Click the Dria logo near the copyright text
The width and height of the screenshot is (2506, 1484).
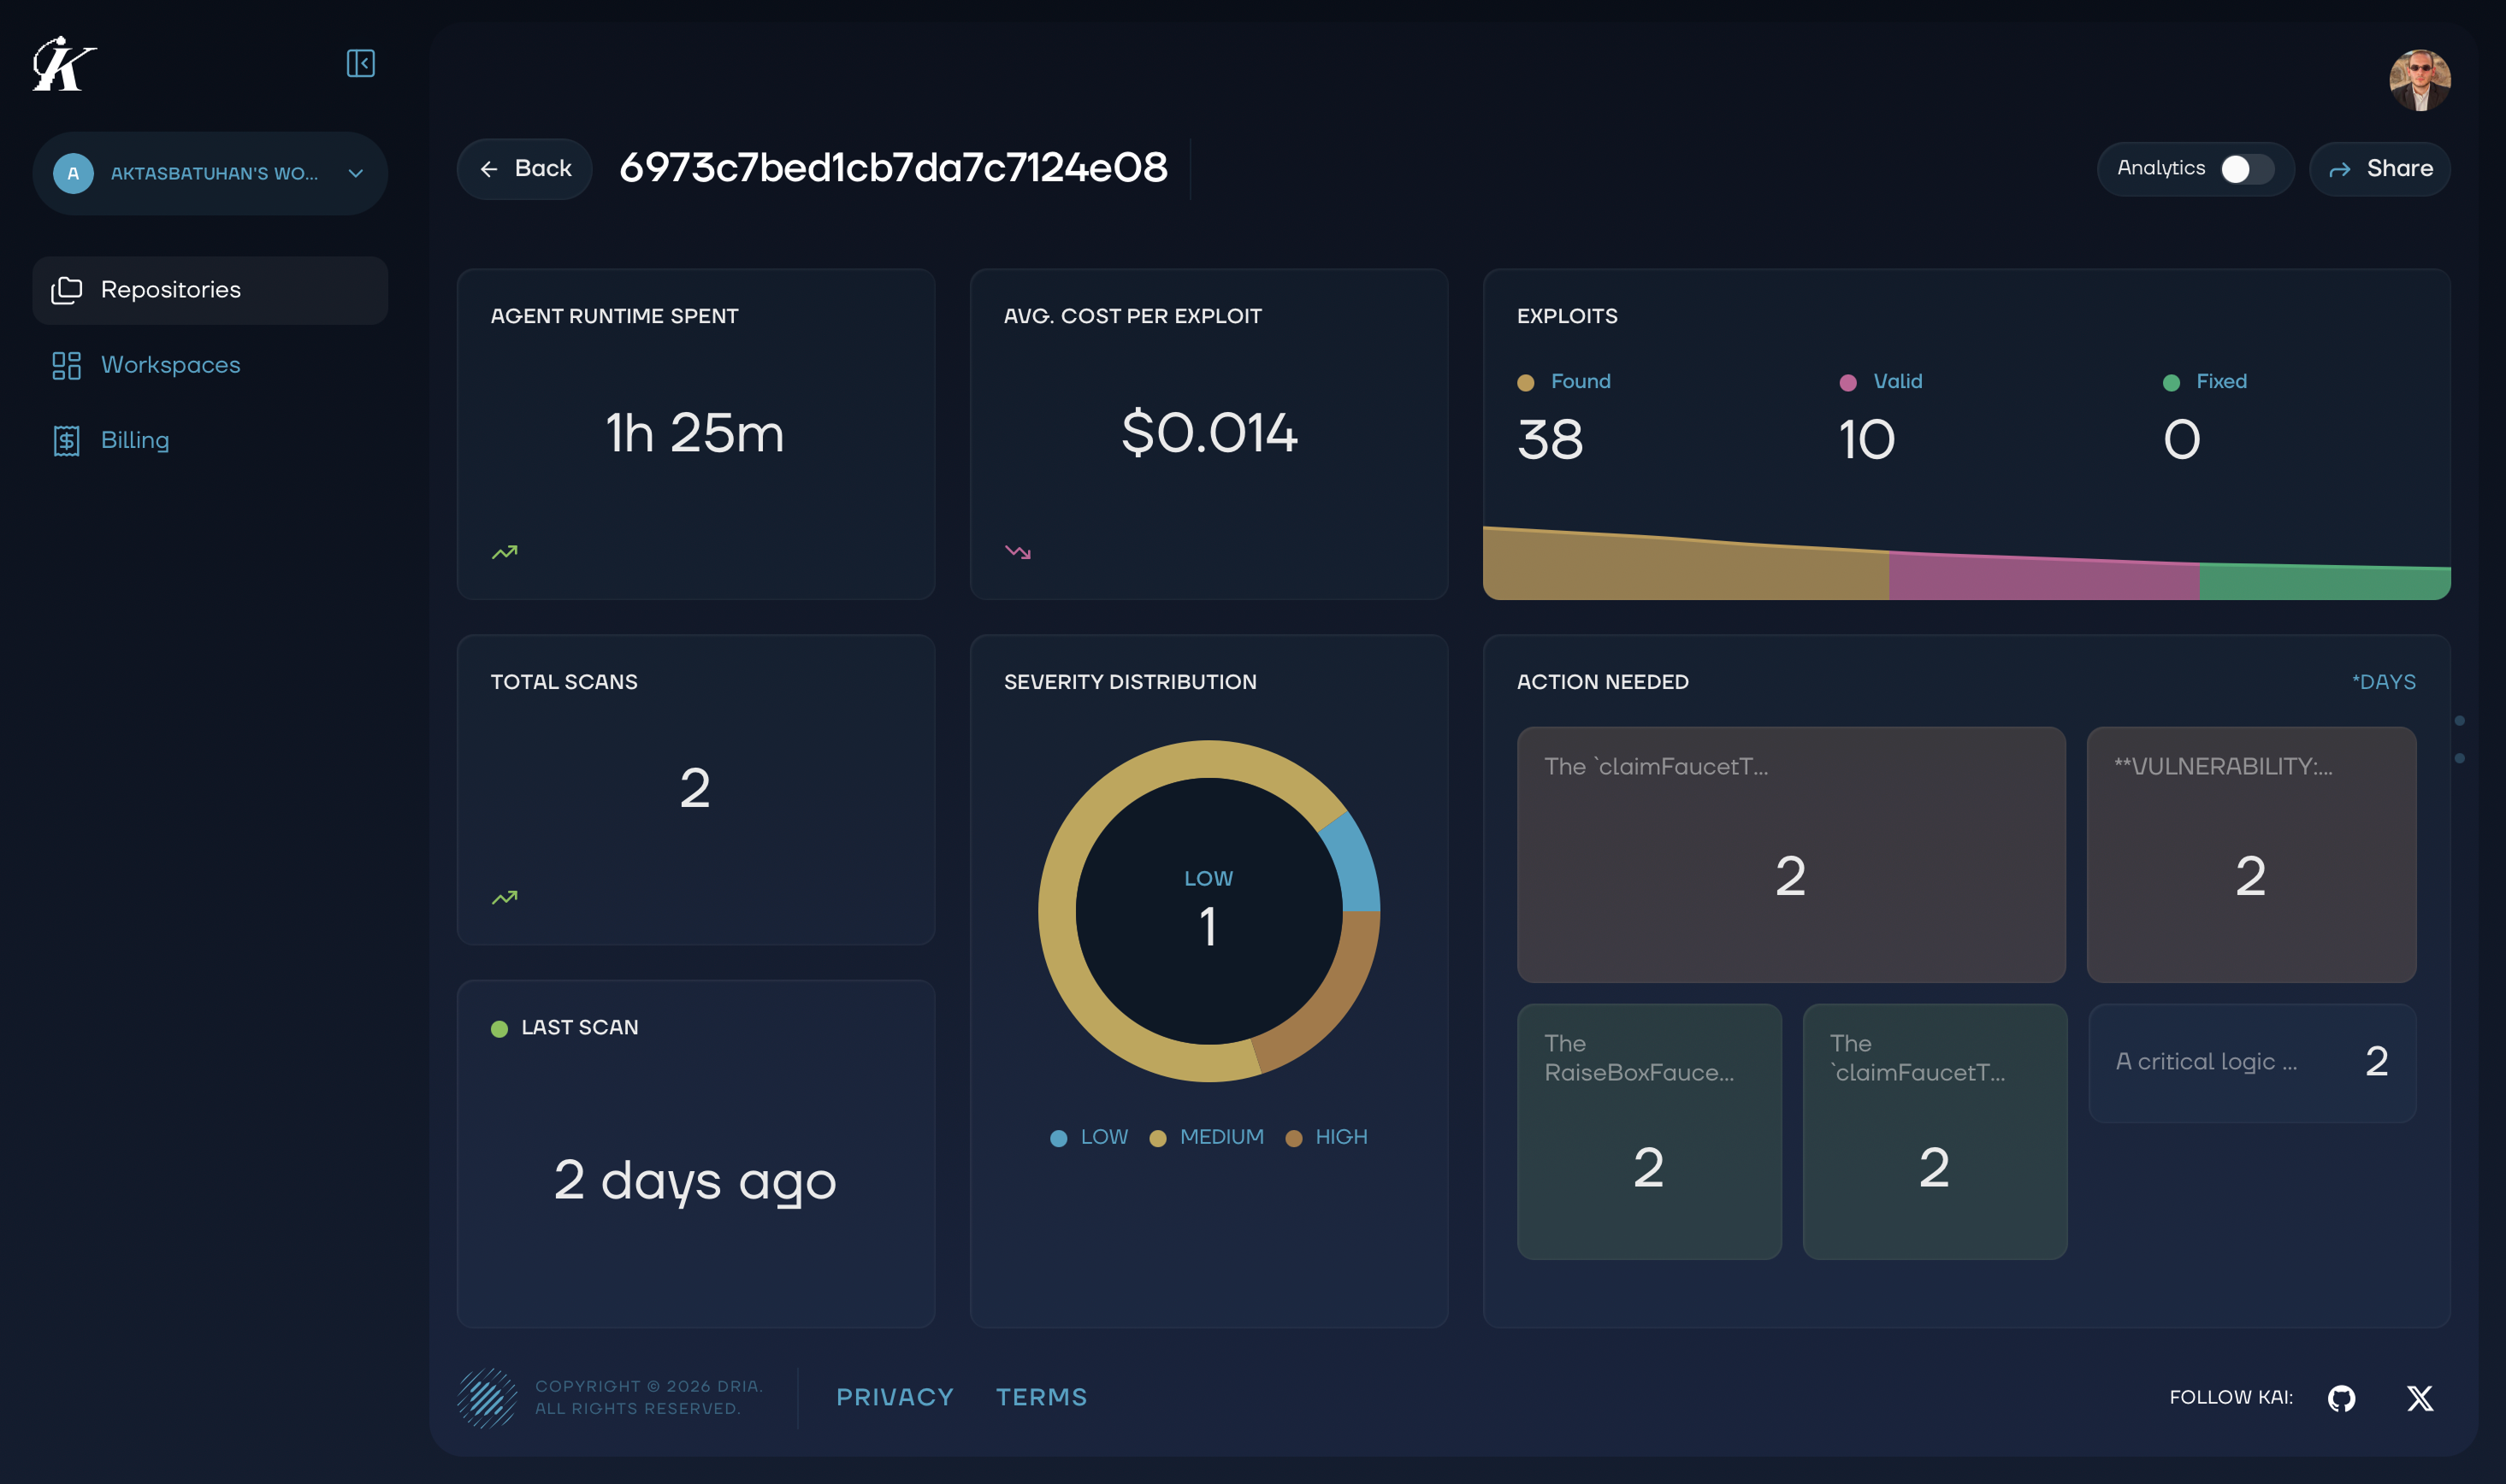[x=488, y=1396]
